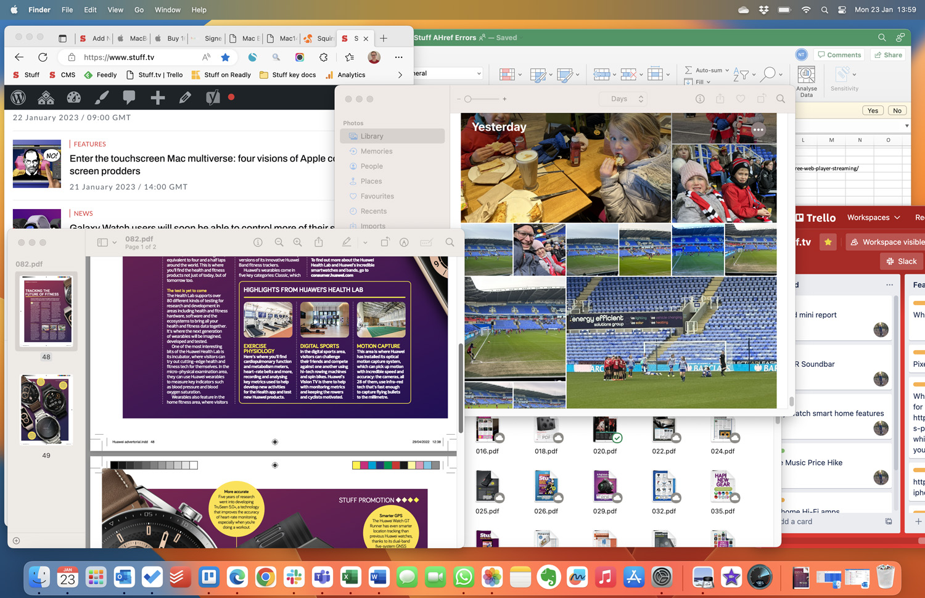Open Edge Settings and more menu
The image size is (925, 598).
pos(399,57)
